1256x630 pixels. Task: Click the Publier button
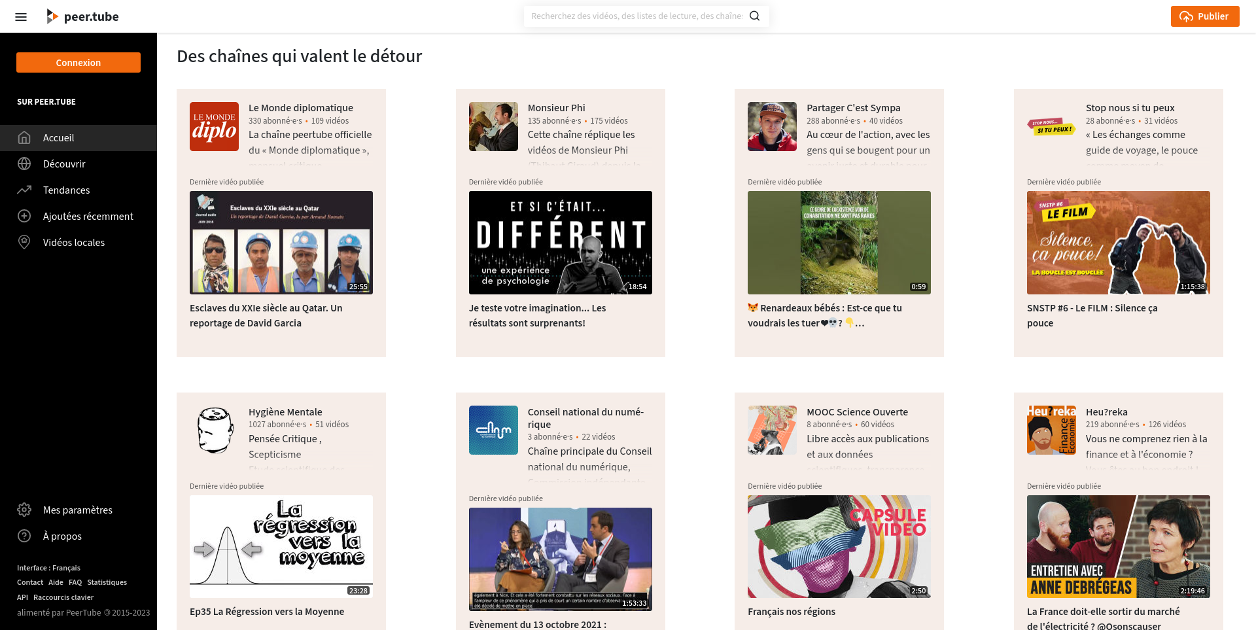(1205, 16)
